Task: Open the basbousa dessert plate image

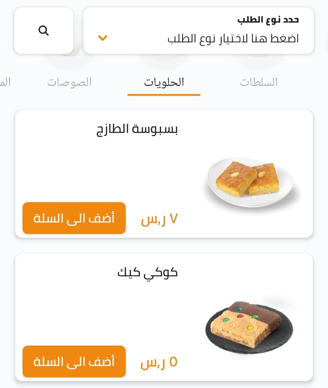Action: 250,182
